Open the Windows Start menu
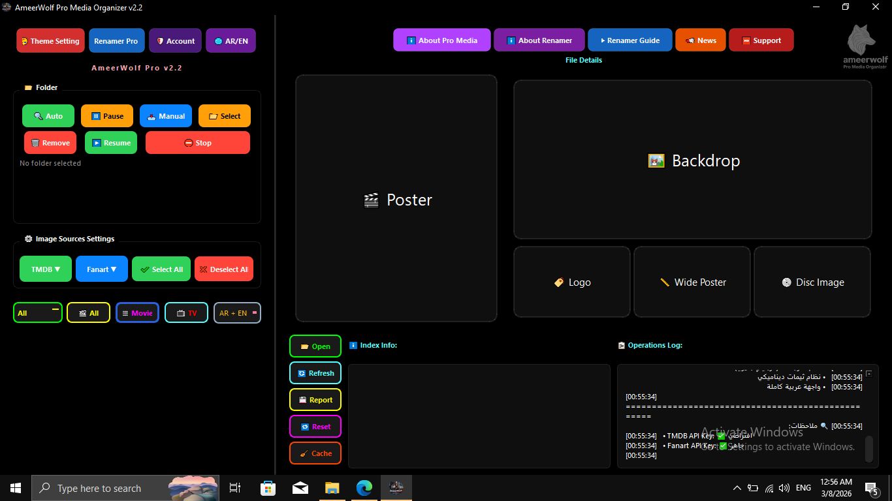This screenshot has width=892, height=501. tap(16, 488)
